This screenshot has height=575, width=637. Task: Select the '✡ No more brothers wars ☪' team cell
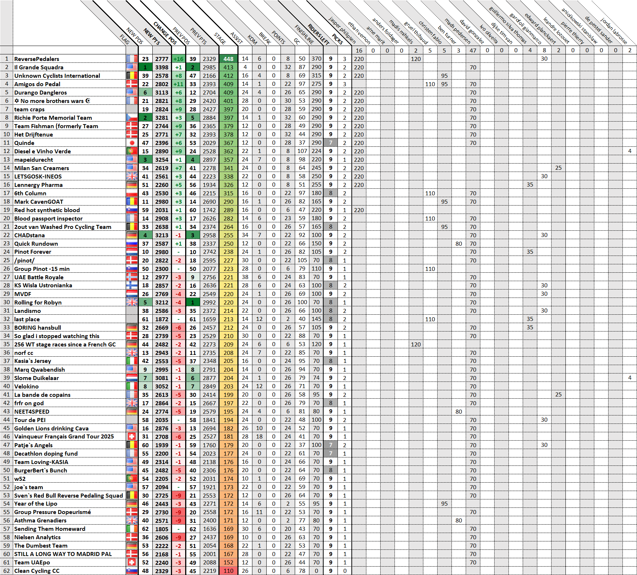coord(69,101)
